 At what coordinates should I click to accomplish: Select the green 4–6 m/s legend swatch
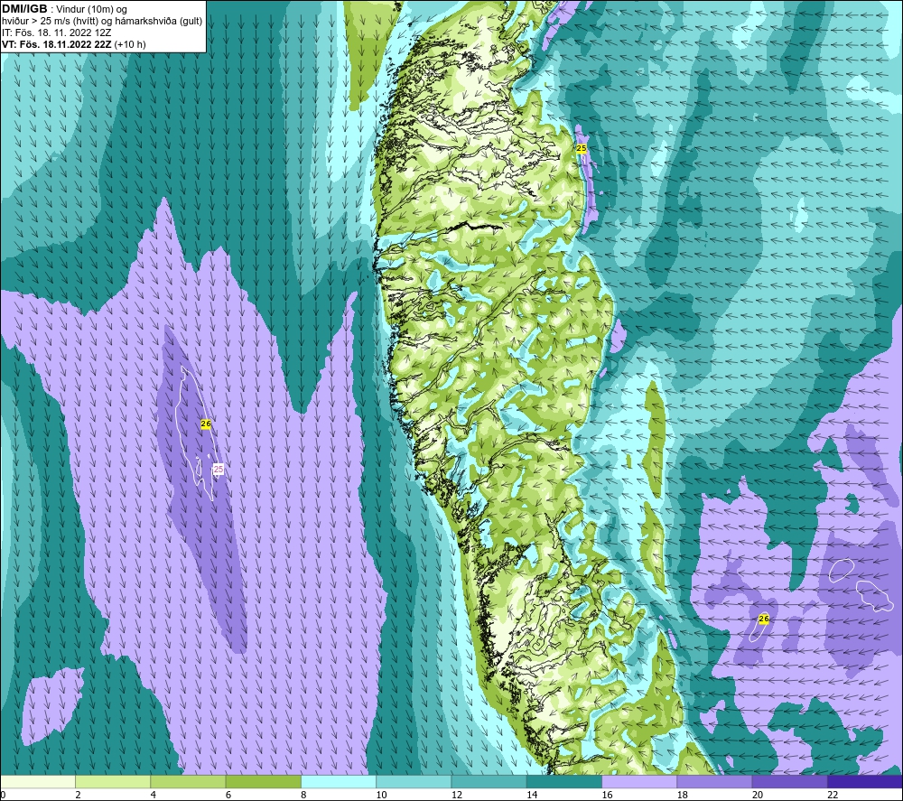coord(188,782)
